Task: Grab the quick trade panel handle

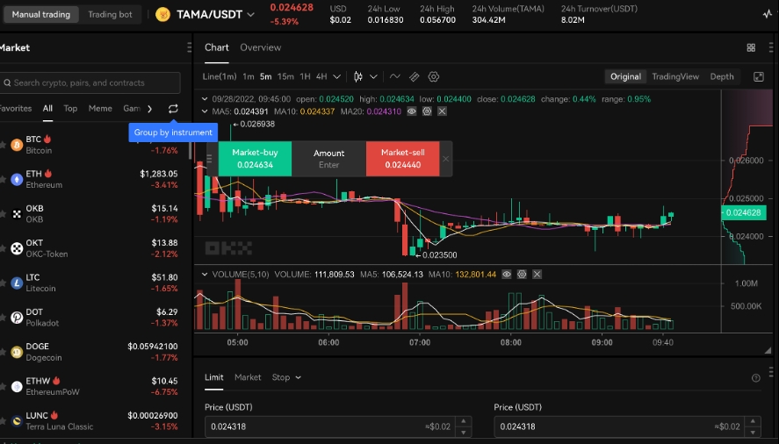Action: click(209, 159)
